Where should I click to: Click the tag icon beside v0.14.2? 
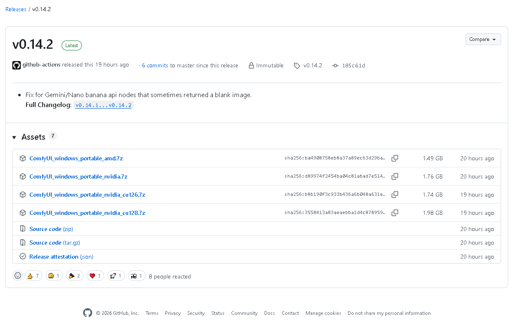pyautogui.click(x=297, y=66)
